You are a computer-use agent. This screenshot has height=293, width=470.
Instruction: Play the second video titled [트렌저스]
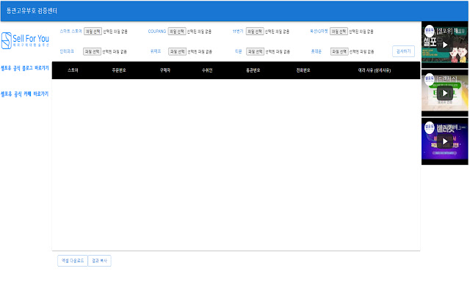click(445, 93)
